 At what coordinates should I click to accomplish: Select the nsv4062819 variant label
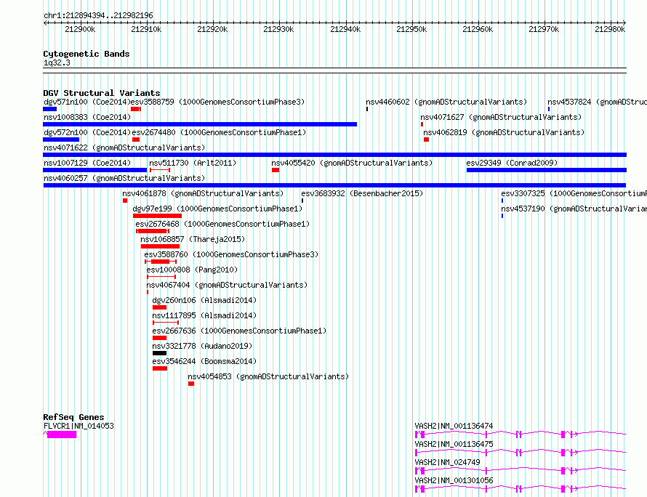[x=504, y=132]
